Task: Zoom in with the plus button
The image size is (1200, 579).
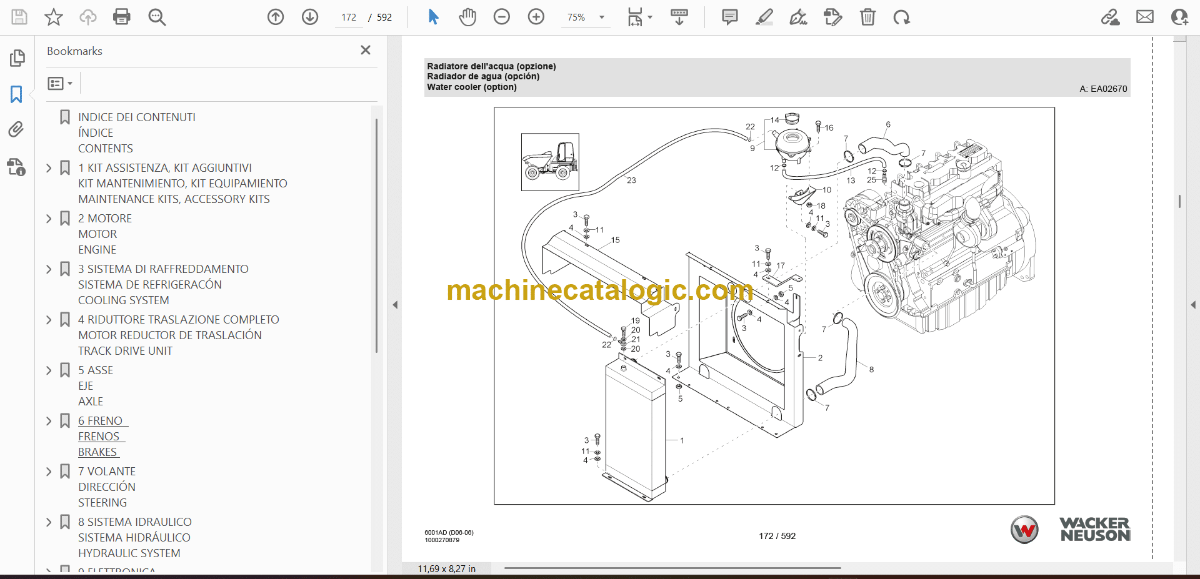Action: point(536,17)
